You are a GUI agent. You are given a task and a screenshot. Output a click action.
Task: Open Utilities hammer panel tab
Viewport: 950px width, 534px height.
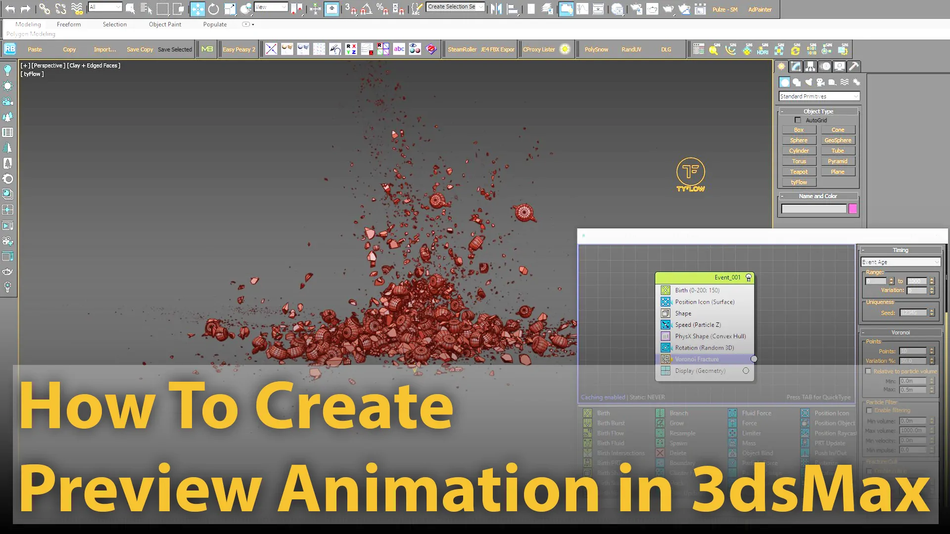pyautogui.click(x=854, y=66)
